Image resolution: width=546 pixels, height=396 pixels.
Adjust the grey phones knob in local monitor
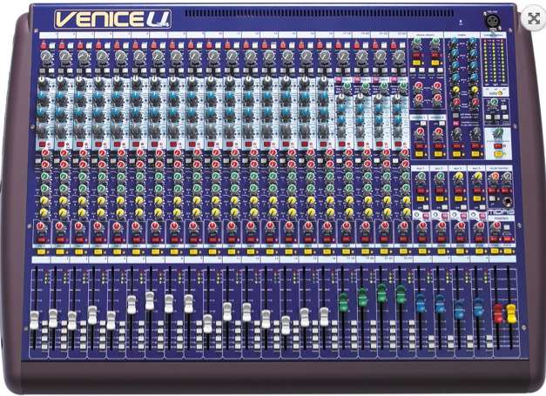point(506,178)
